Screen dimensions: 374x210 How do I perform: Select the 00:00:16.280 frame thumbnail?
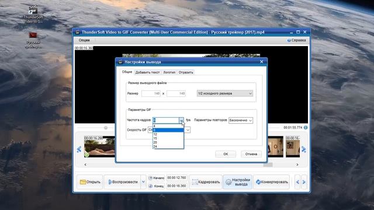99,146
